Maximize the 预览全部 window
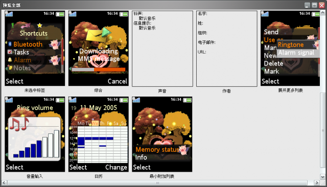This screenshot has height=187, width=327. (315, 5)
